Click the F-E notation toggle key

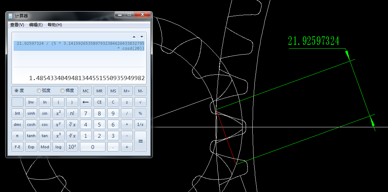pos(17,147)
